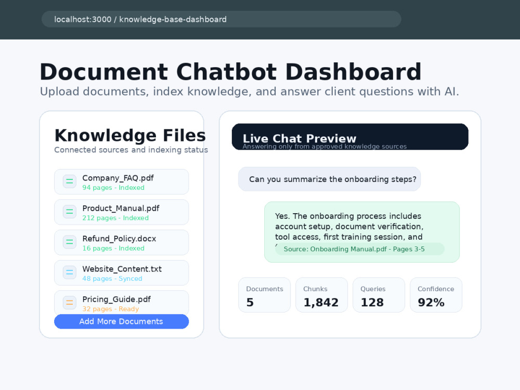The height and width of the screenshot is (390, 520).
Task: Click the '32 pages - Ready' status
Action: [x=110, y=309]
